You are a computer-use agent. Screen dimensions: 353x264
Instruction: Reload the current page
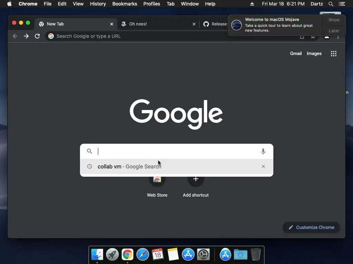[x=37, y=36]
